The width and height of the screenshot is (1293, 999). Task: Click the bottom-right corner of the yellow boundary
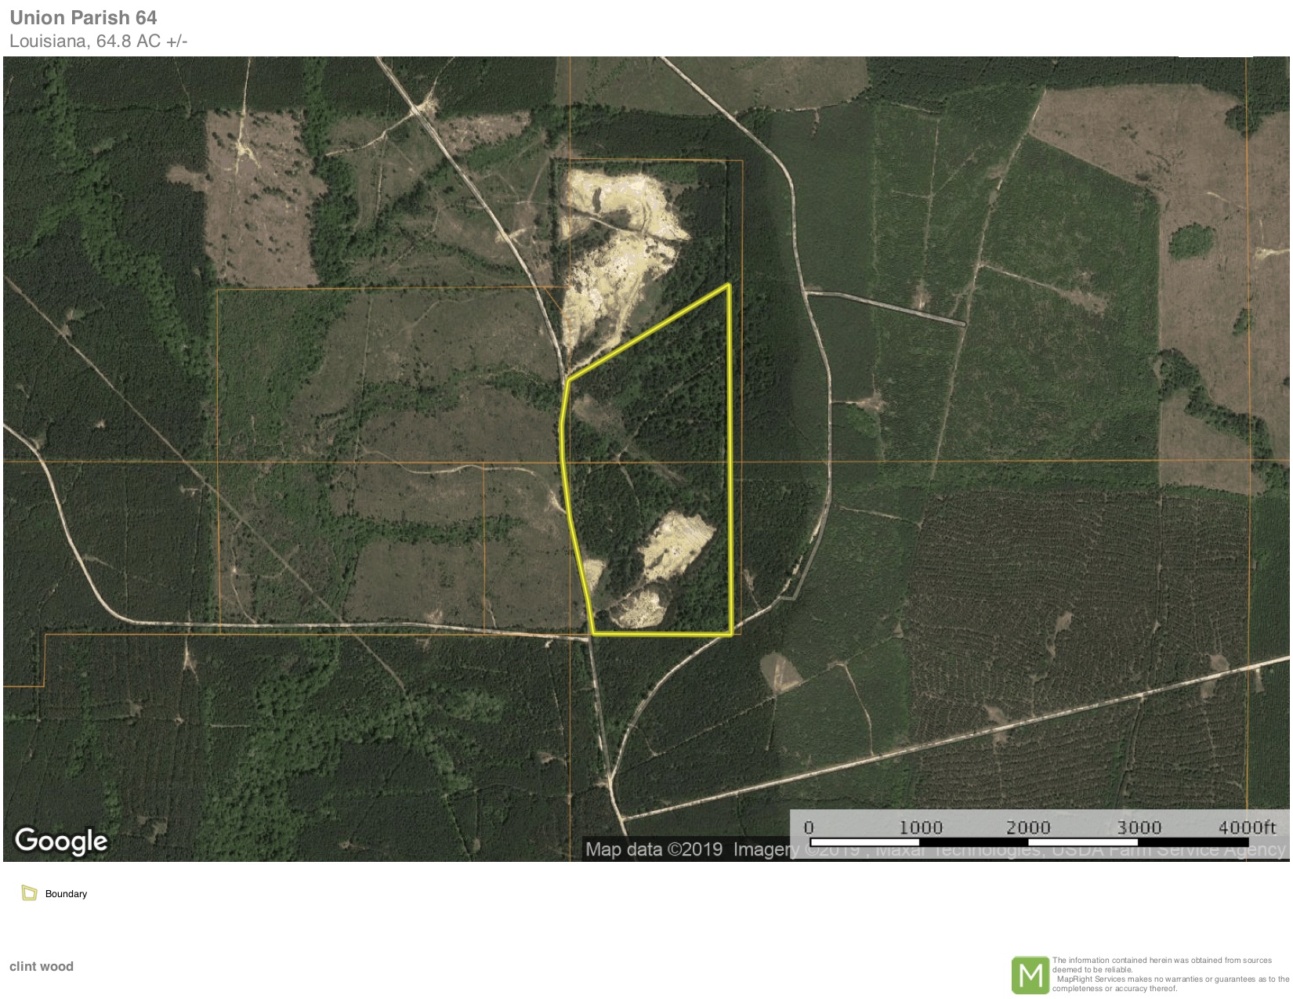[x=731, y=634]
